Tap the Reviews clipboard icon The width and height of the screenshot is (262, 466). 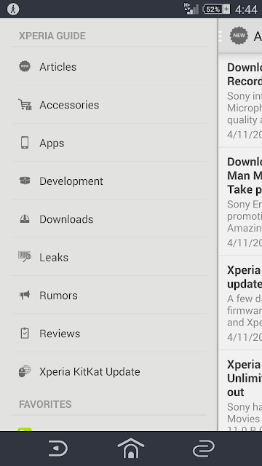point(25,333)
